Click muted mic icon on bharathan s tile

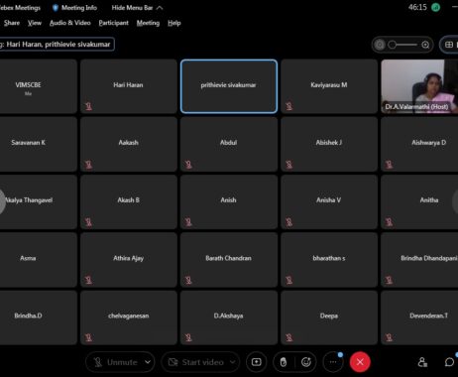289,280
